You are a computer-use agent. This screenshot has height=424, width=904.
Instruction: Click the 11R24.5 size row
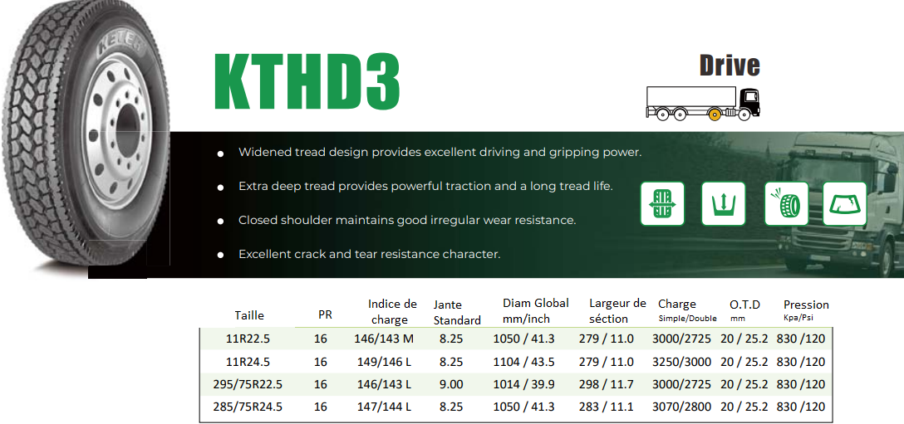coord(517,362)
